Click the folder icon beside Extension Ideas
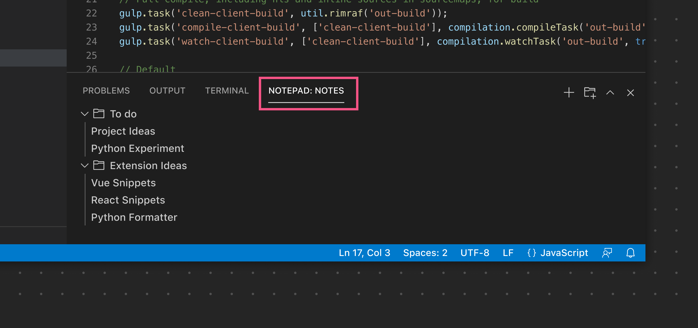Image resolution: width=698 pixels, height=328 pixels. pos(99,165)
